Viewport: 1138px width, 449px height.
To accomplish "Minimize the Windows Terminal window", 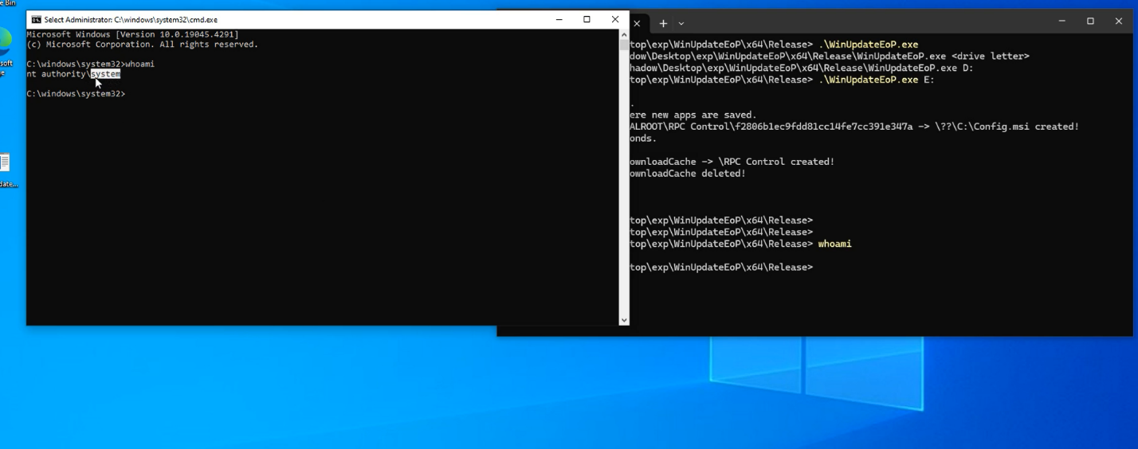I will coord(1062,21).
